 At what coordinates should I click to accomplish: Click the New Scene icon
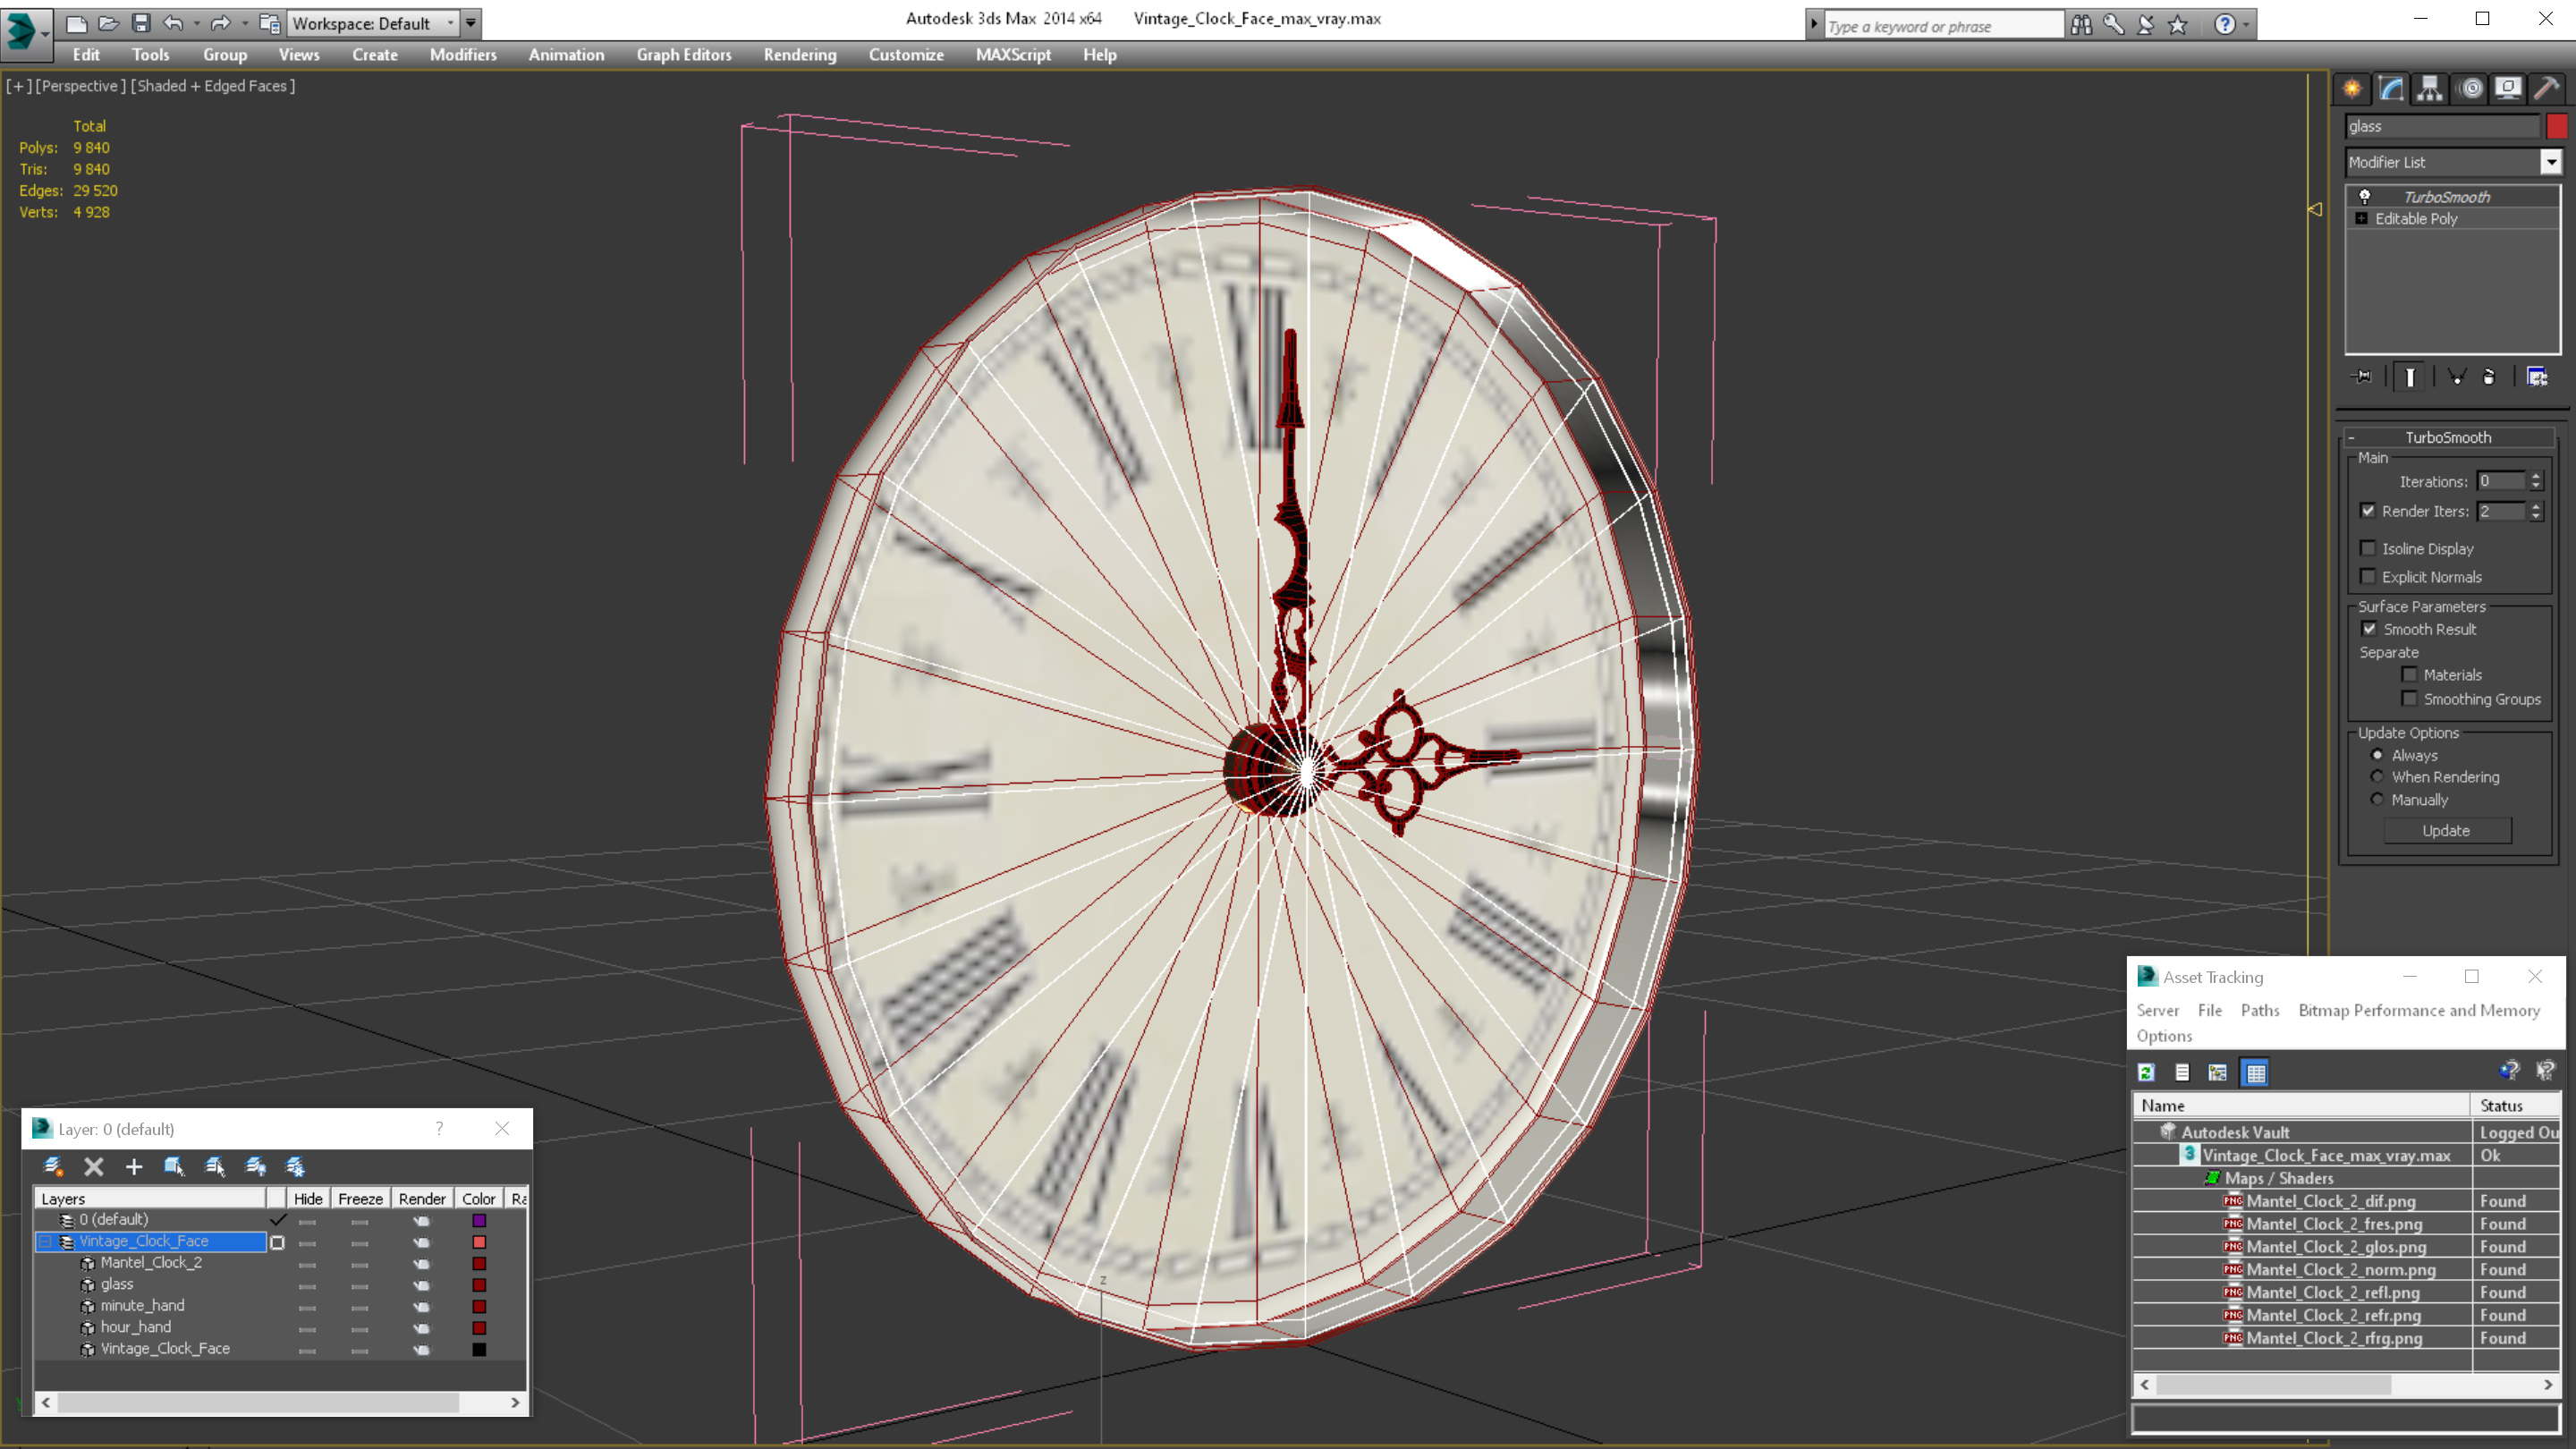click(76, 23)
